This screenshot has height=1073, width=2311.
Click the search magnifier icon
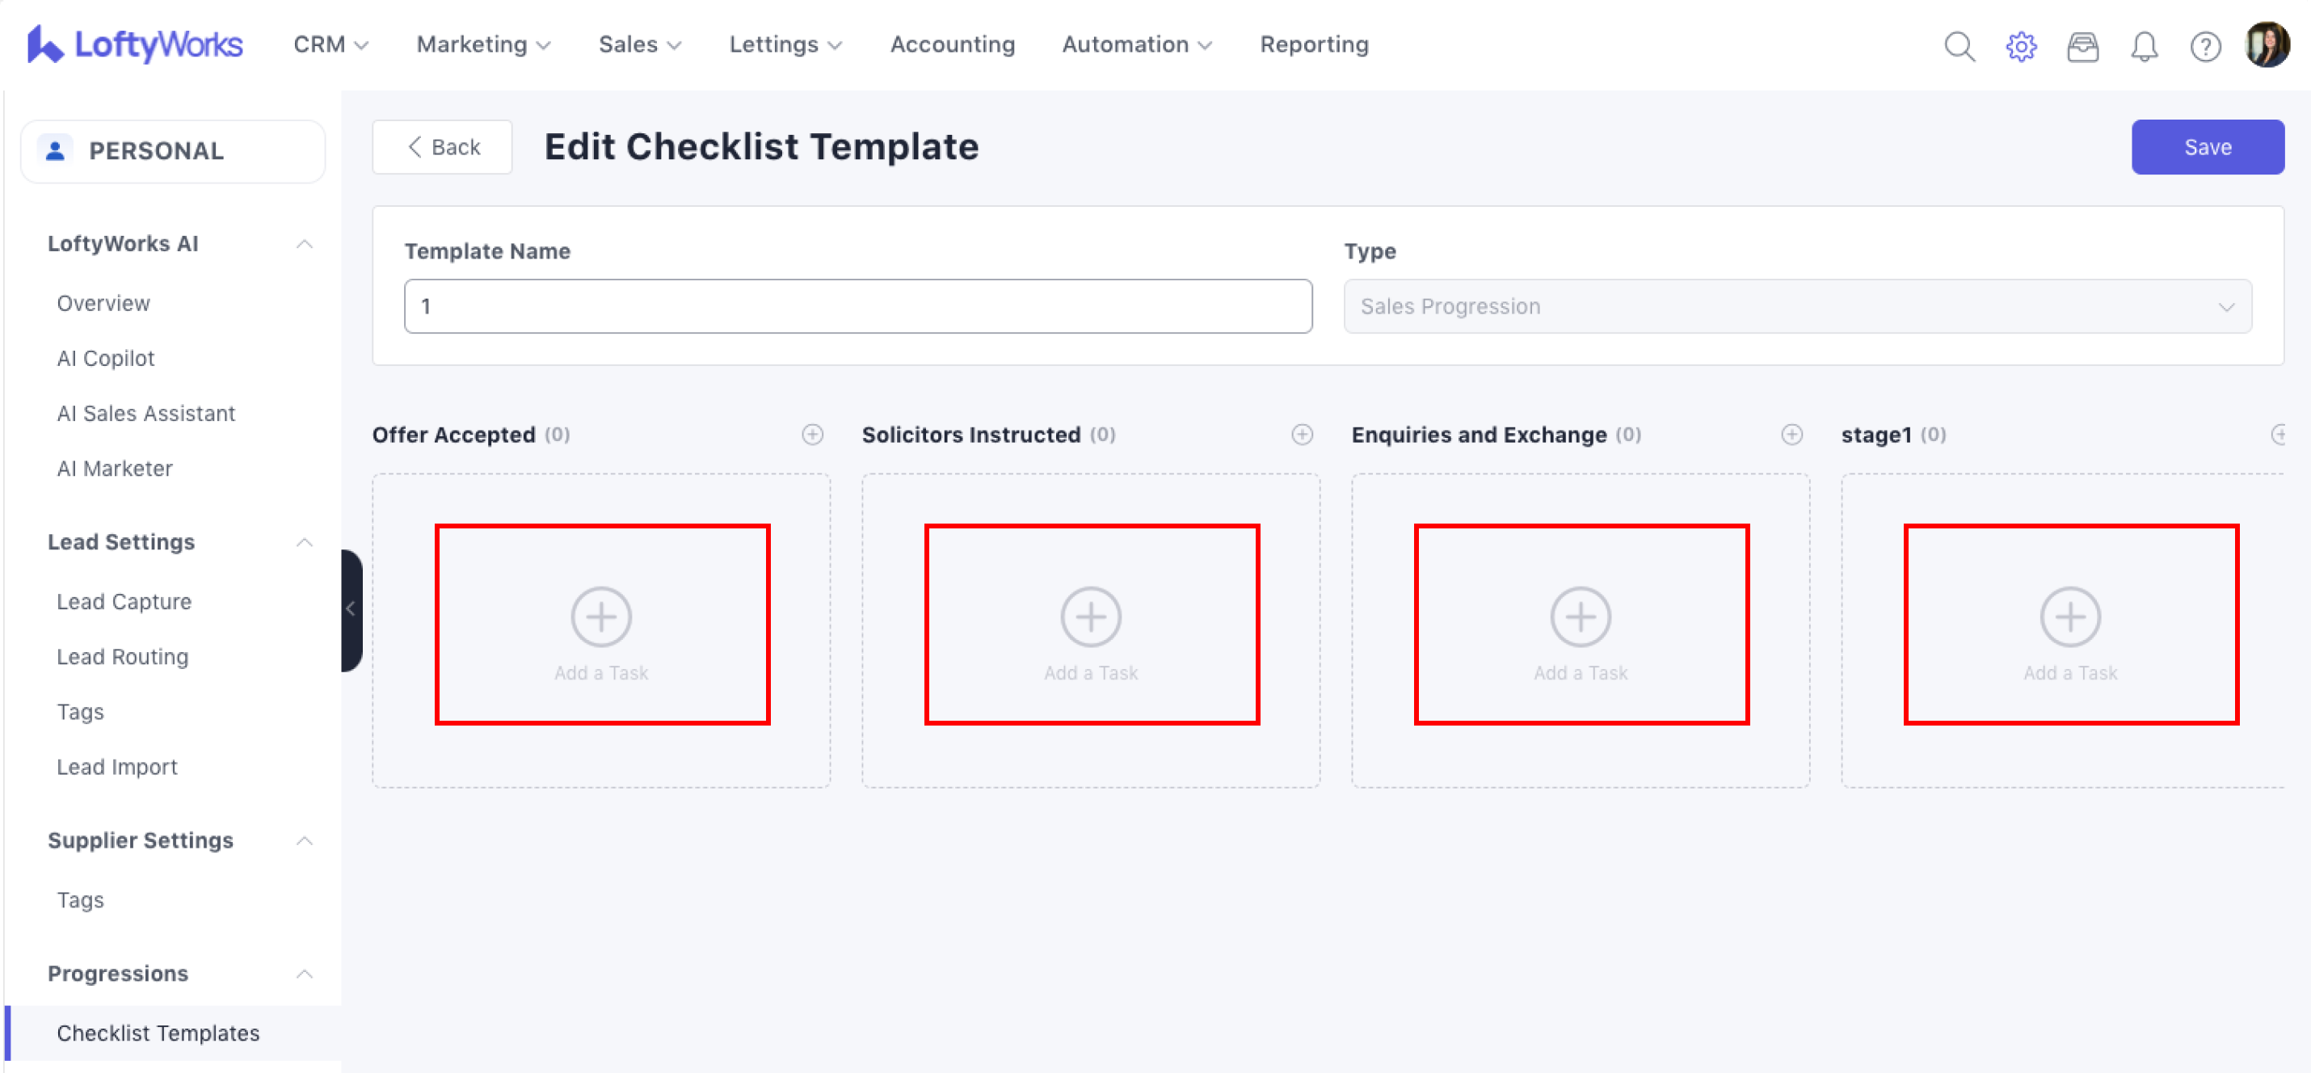coord(1959,46)
